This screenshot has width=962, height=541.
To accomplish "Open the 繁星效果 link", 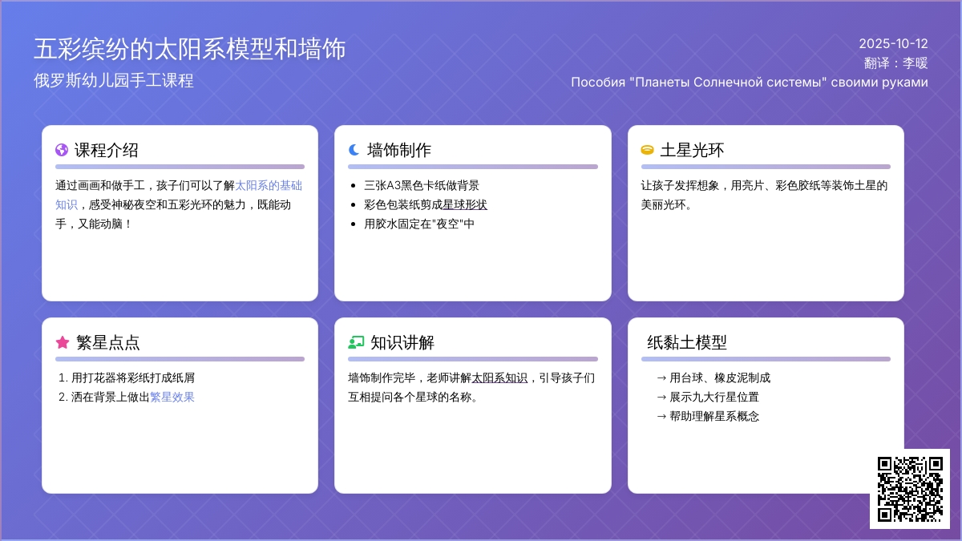I will (172, 397).
